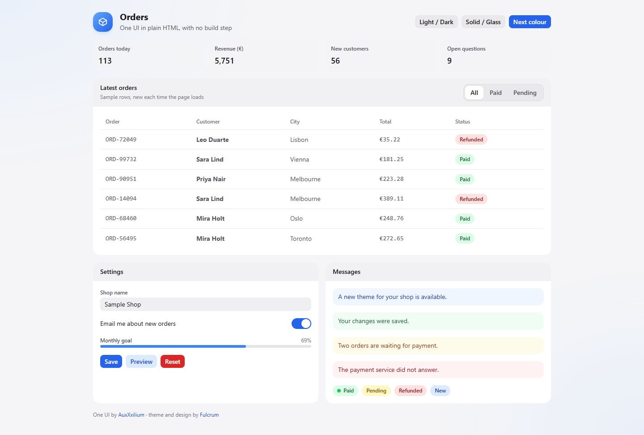Click the Open questions stat card

point(496,55)
